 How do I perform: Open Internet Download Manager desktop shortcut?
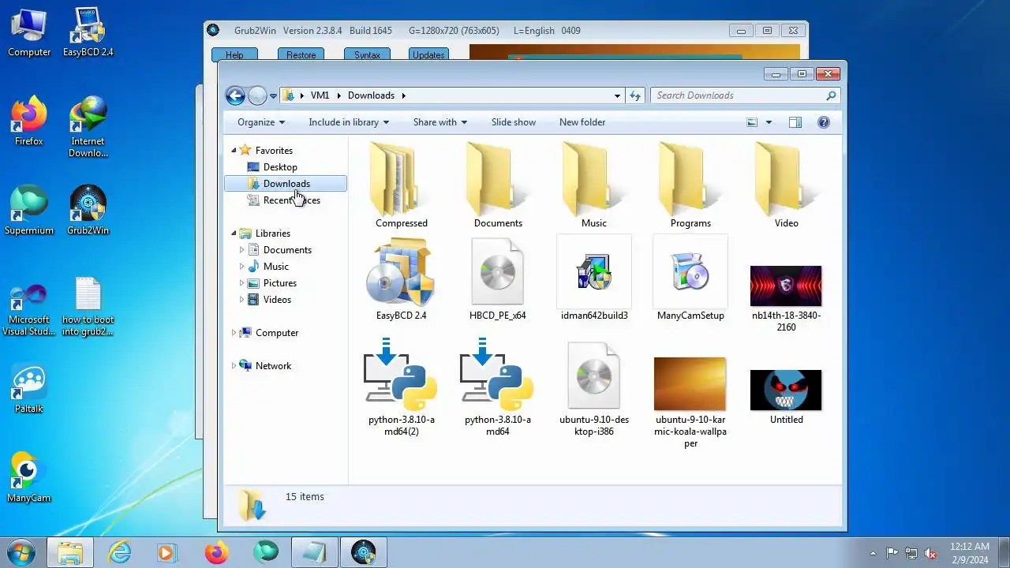88,126
